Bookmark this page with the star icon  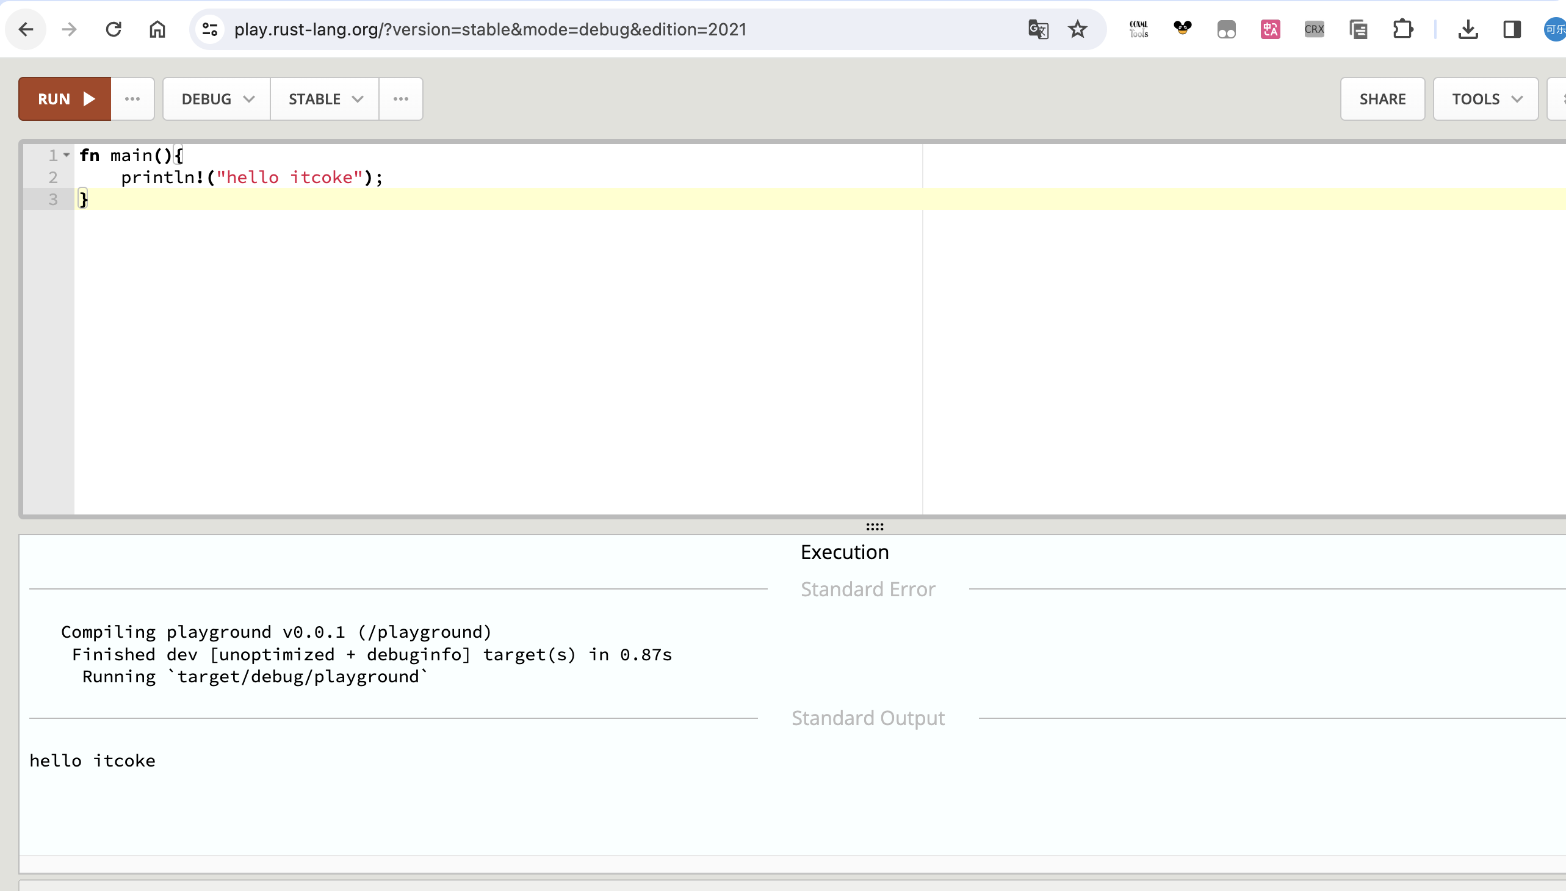pyautogui.click(x=1077, y=29)
